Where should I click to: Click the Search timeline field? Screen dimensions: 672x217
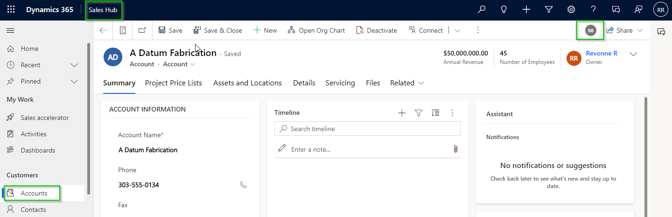367,129
